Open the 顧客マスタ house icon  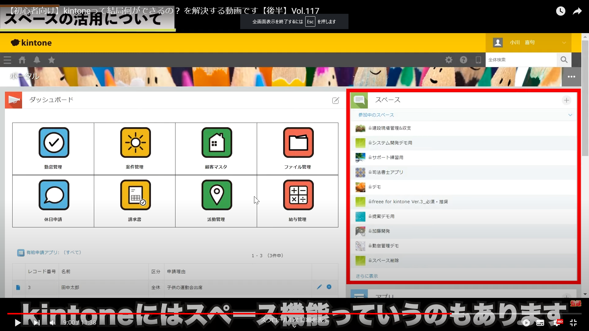coord(217,143)
